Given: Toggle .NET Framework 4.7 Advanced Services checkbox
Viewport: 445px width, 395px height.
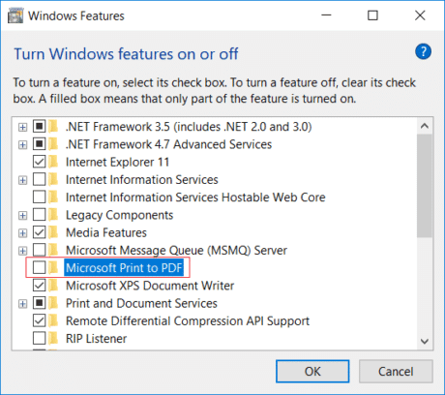Looking at the screenshot, I should [x=39, y=144].
